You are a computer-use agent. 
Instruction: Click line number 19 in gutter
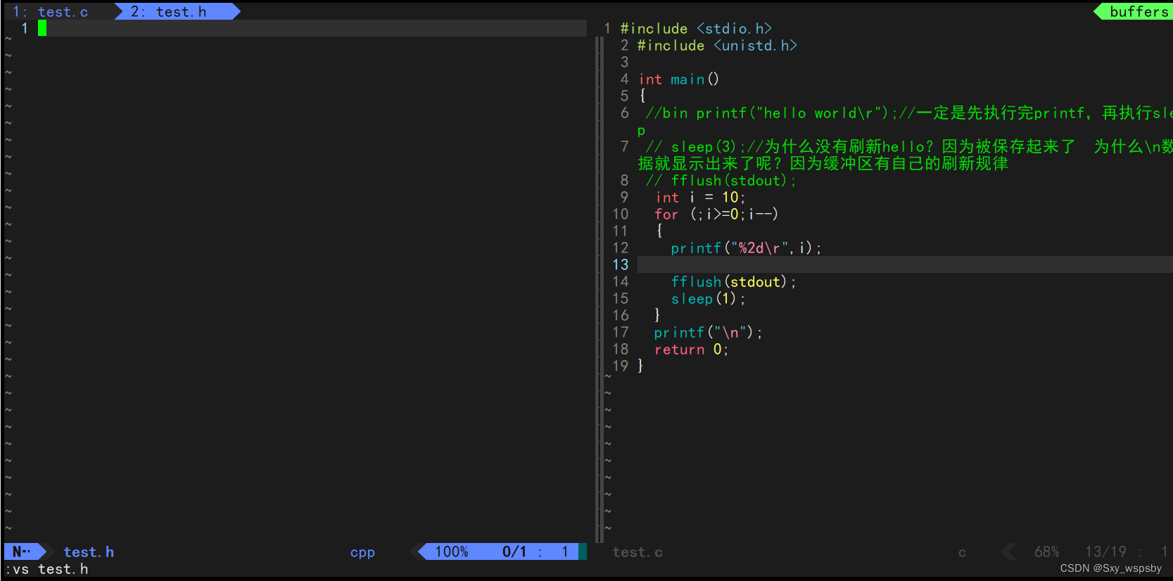tap(620, 366)
